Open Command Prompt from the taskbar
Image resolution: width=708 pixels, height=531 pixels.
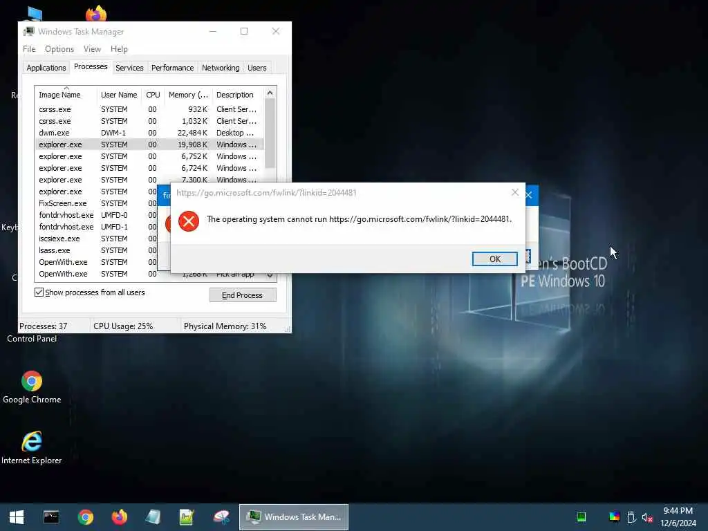(x=51, y=517)
